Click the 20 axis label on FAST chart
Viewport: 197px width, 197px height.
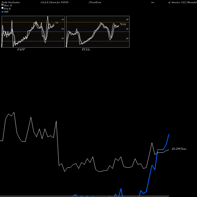(63, 38)
